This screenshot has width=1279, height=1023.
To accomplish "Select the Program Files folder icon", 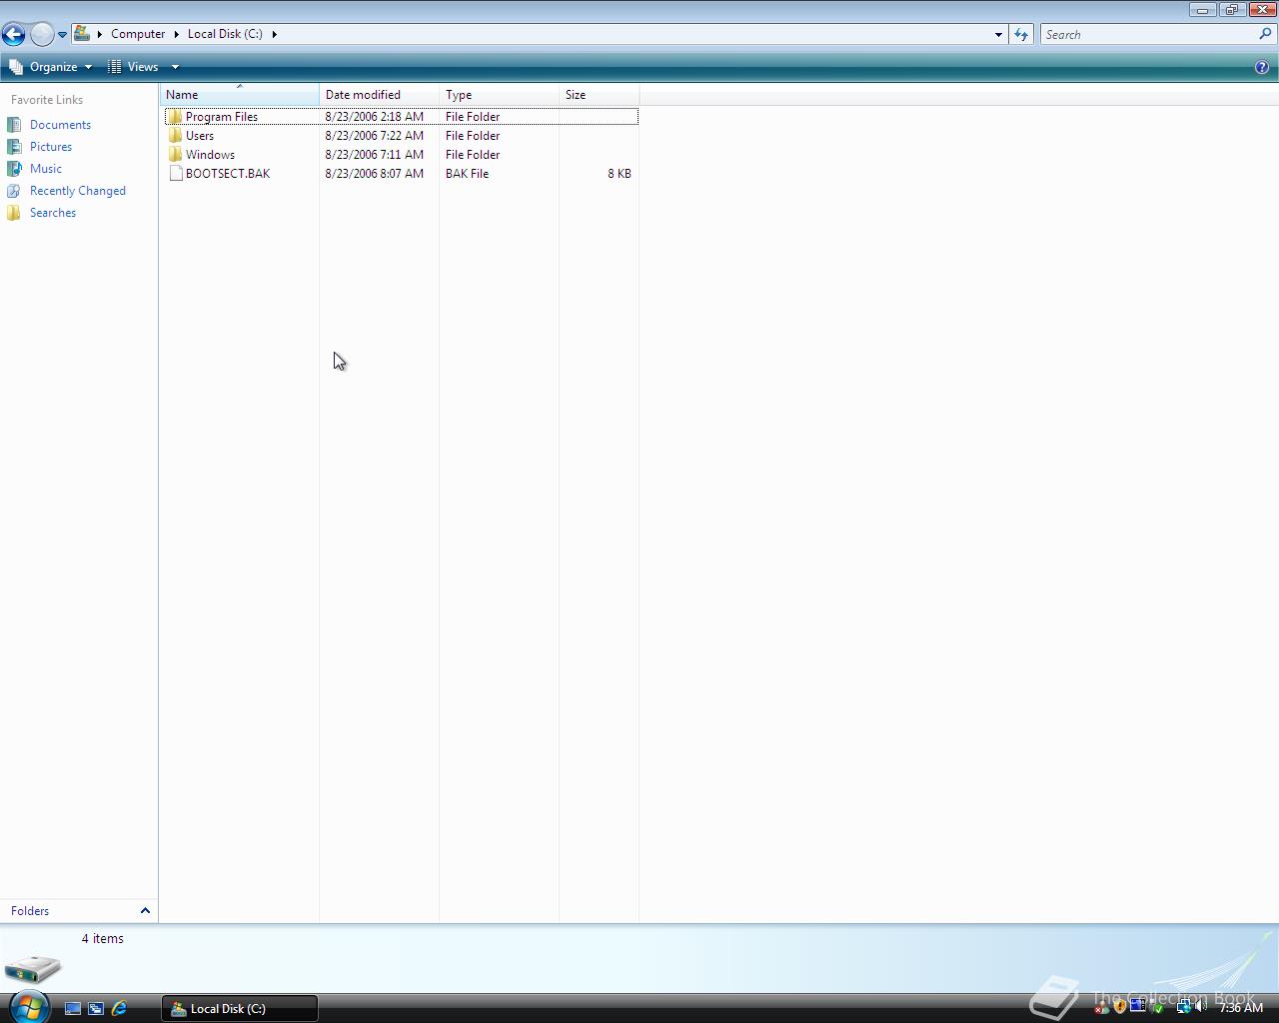I will pyautogui.click(x=176, y=117).
